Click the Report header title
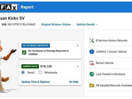Screen dimensions: 132x99 27,7
